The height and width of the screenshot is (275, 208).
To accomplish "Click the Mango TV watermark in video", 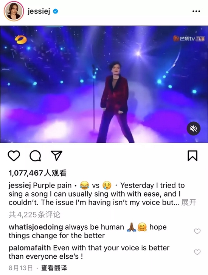I will [189, 38].
